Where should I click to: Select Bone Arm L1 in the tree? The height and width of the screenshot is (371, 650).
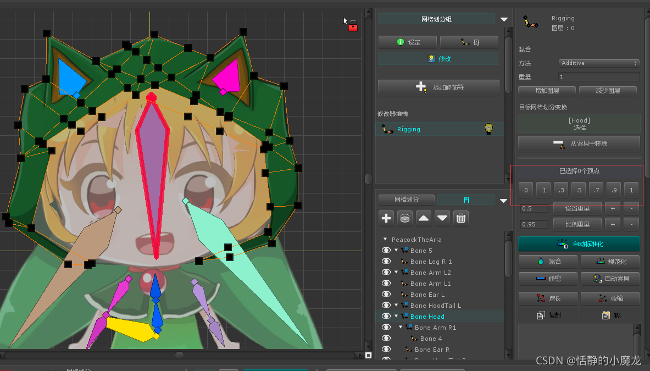430,284
